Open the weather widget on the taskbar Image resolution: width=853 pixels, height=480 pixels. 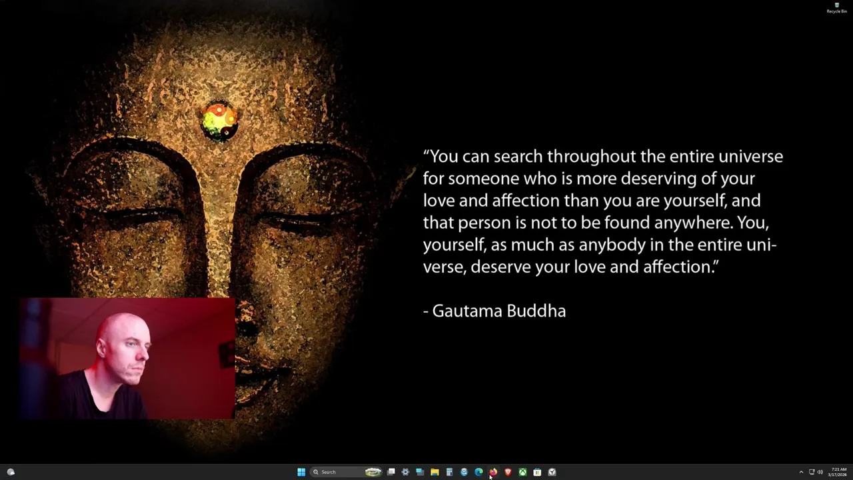point(11,472)
